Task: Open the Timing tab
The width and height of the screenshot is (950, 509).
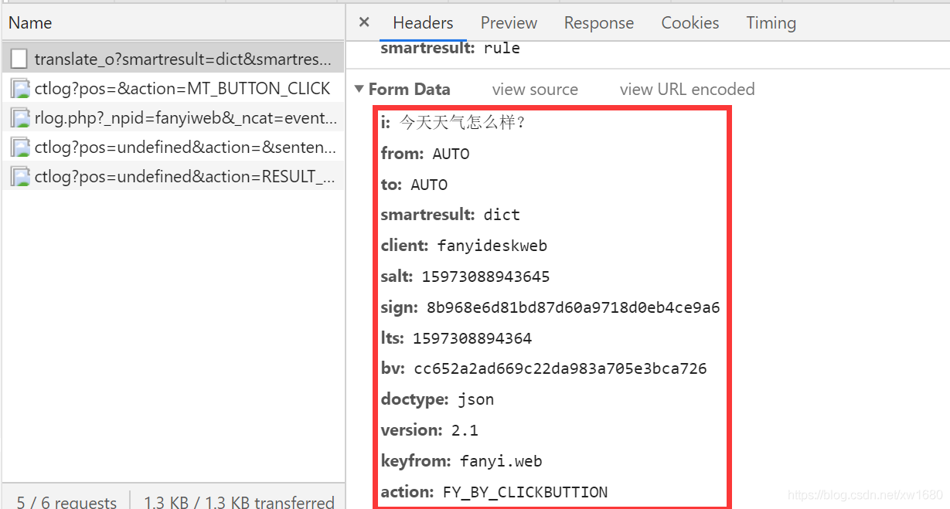Action: pos(770,22)
